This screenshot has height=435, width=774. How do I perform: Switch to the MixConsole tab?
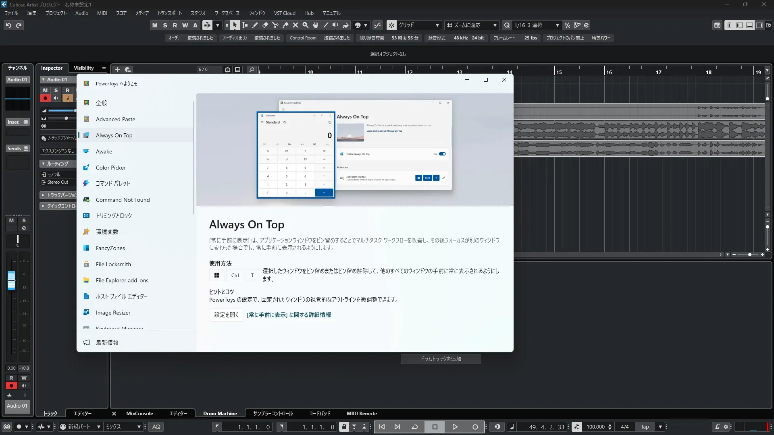pyautogui.click(x=139, y=414)
